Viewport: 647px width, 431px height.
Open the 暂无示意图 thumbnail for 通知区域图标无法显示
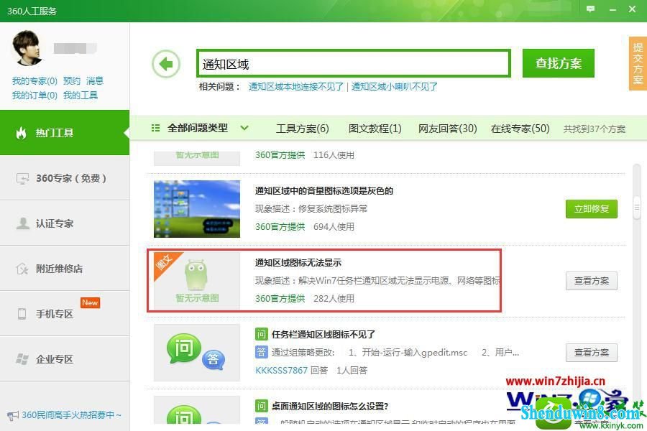pyautogui.click(x=197, y=280)
